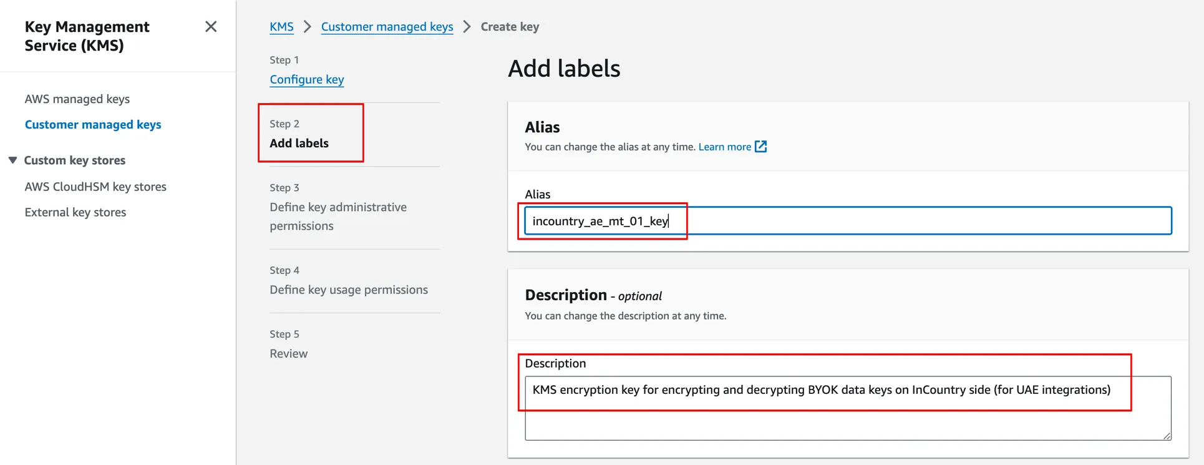Click Learn more about alias
This screenshot has width=1204, height=465.
pyautogui.click(x=724, y=147)
